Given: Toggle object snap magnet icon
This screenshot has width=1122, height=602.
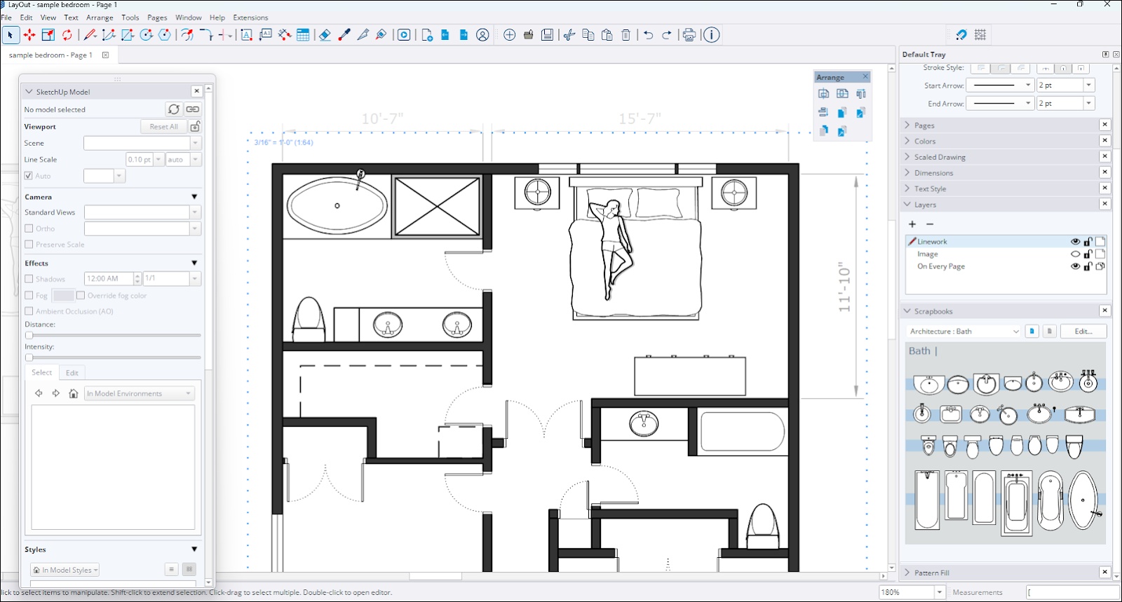Looking at the screenshot, I should click(961, 35).
